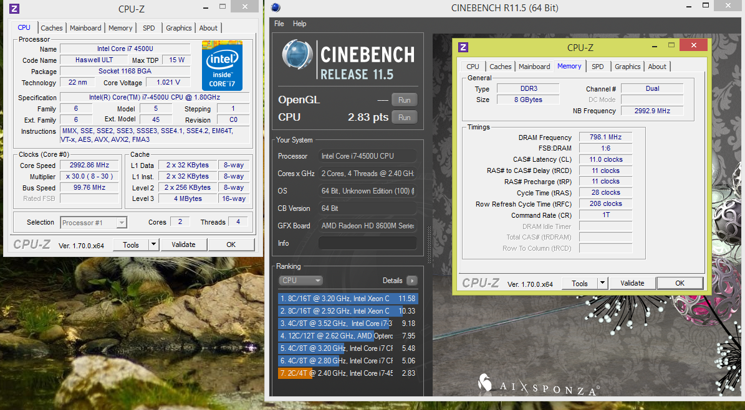Viewport: 745px width, 410px height.
Task: Select ranking entry 3 Intel Core i7 9.18
Action: 348,324
